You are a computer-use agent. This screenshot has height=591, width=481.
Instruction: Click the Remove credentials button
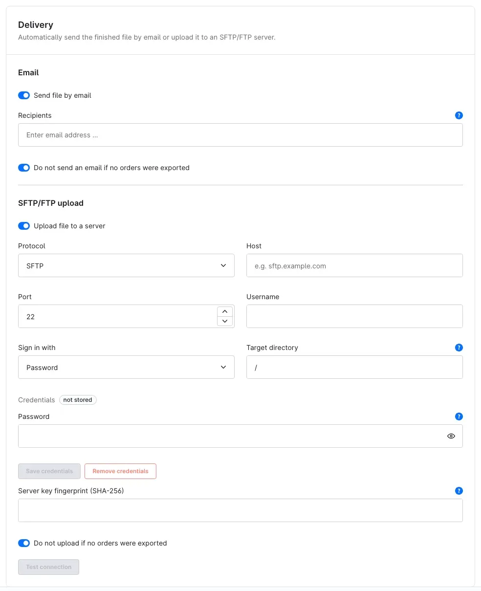point(120,471)
